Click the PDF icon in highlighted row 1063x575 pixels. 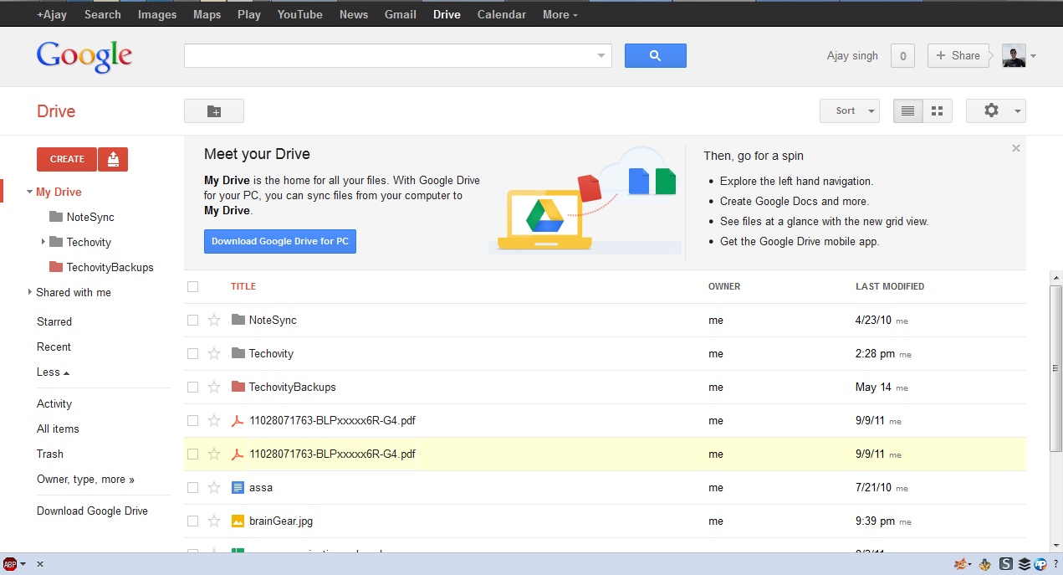coord(238,454)
